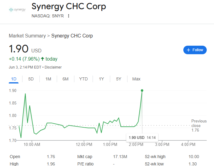This screenshot has height=166, width=214.
Task: Click the 1.90 USD 14:14 tooltip
Action: pyautogui.click(x=142, y=137)
